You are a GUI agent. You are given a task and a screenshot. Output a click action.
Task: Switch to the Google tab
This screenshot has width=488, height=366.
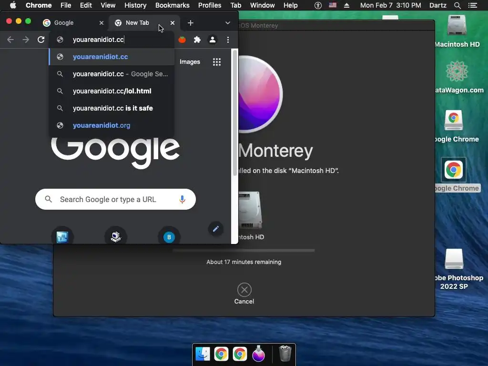pyautogui.click(x=73, y=23)
